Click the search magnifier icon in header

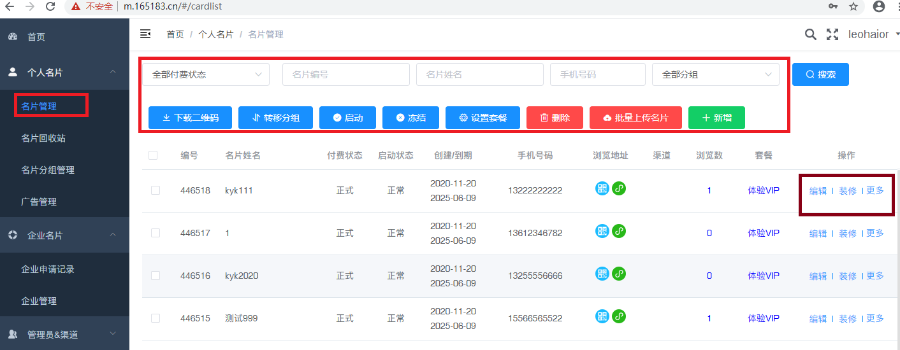810,34
